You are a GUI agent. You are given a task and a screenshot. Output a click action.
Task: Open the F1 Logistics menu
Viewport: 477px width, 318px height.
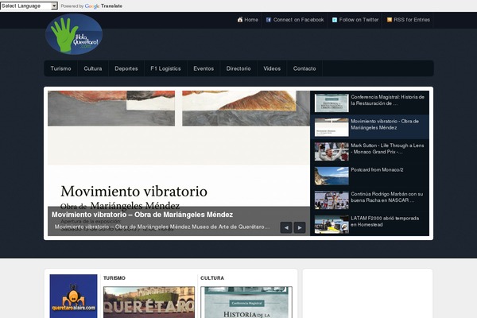pos(165,68)
